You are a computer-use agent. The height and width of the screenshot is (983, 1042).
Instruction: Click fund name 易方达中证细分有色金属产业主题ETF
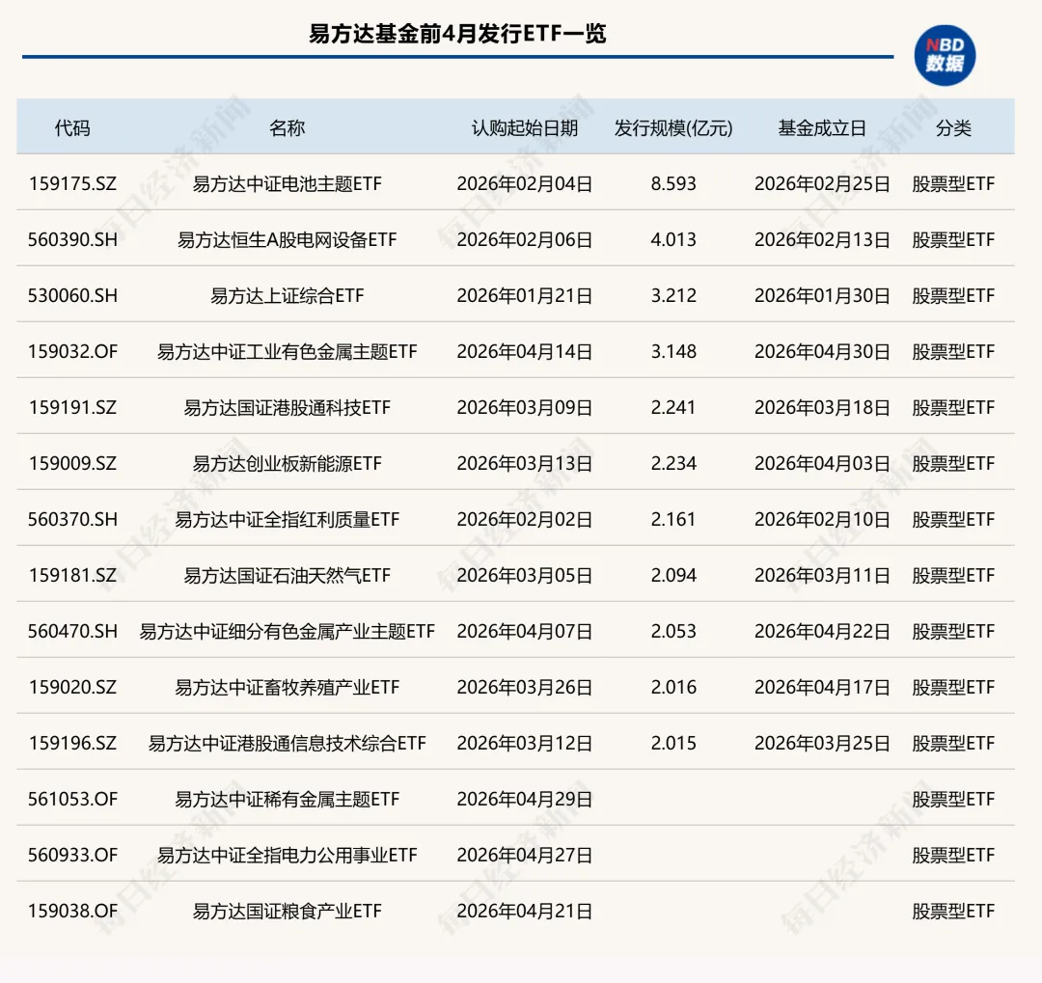coord(288,630)
